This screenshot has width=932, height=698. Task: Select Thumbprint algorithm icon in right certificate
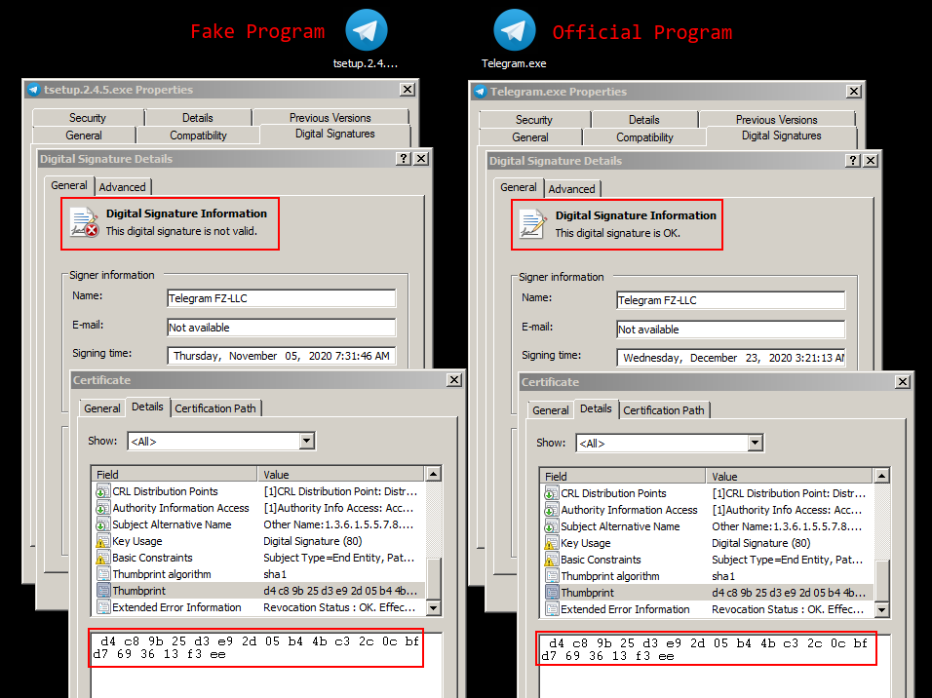[552, 576]
